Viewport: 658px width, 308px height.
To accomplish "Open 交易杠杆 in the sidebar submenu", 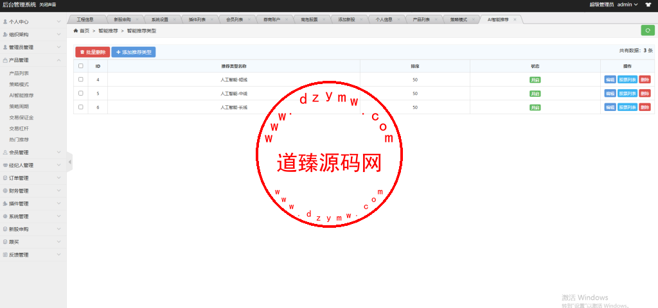I will click(19, 128).
